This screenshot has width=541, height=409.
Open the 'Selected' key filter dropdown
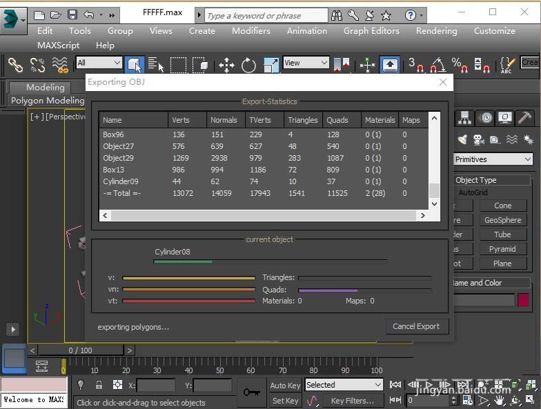tap(343, 385)
